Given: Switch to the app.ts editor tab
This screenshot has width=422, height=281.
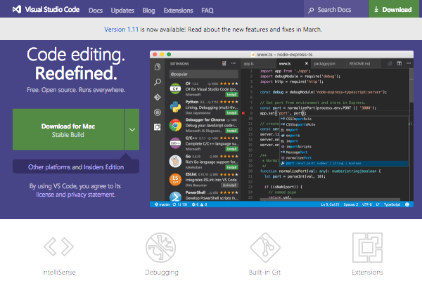Looking at the screenshot, I should click(x=258, y=63).
